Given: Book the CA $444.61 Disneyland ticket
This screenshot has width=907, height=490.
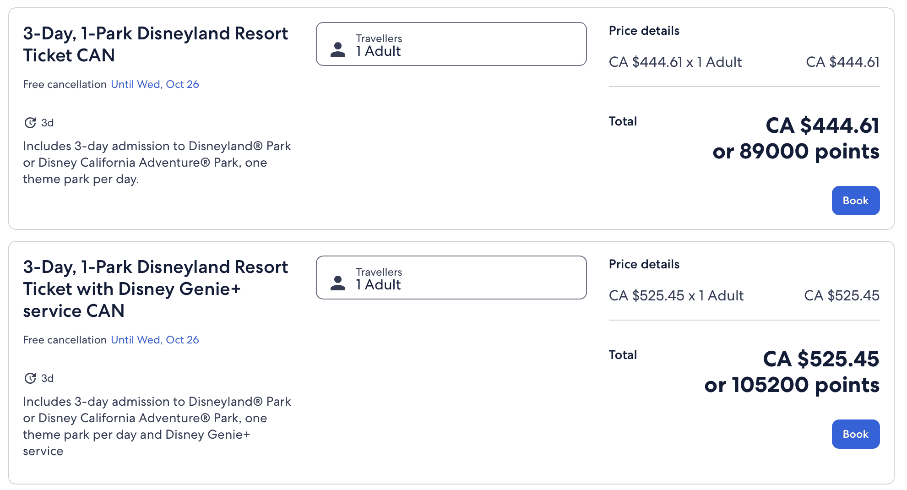Looking at the screenshot, I should click(855, 201).
